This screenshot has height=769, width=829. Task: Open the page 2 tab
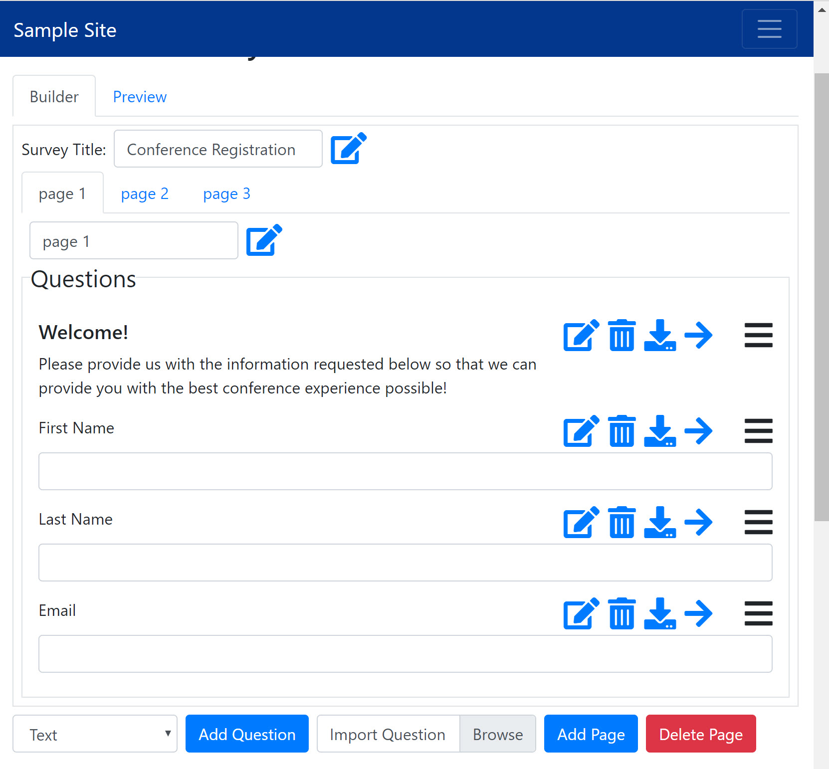145,193
